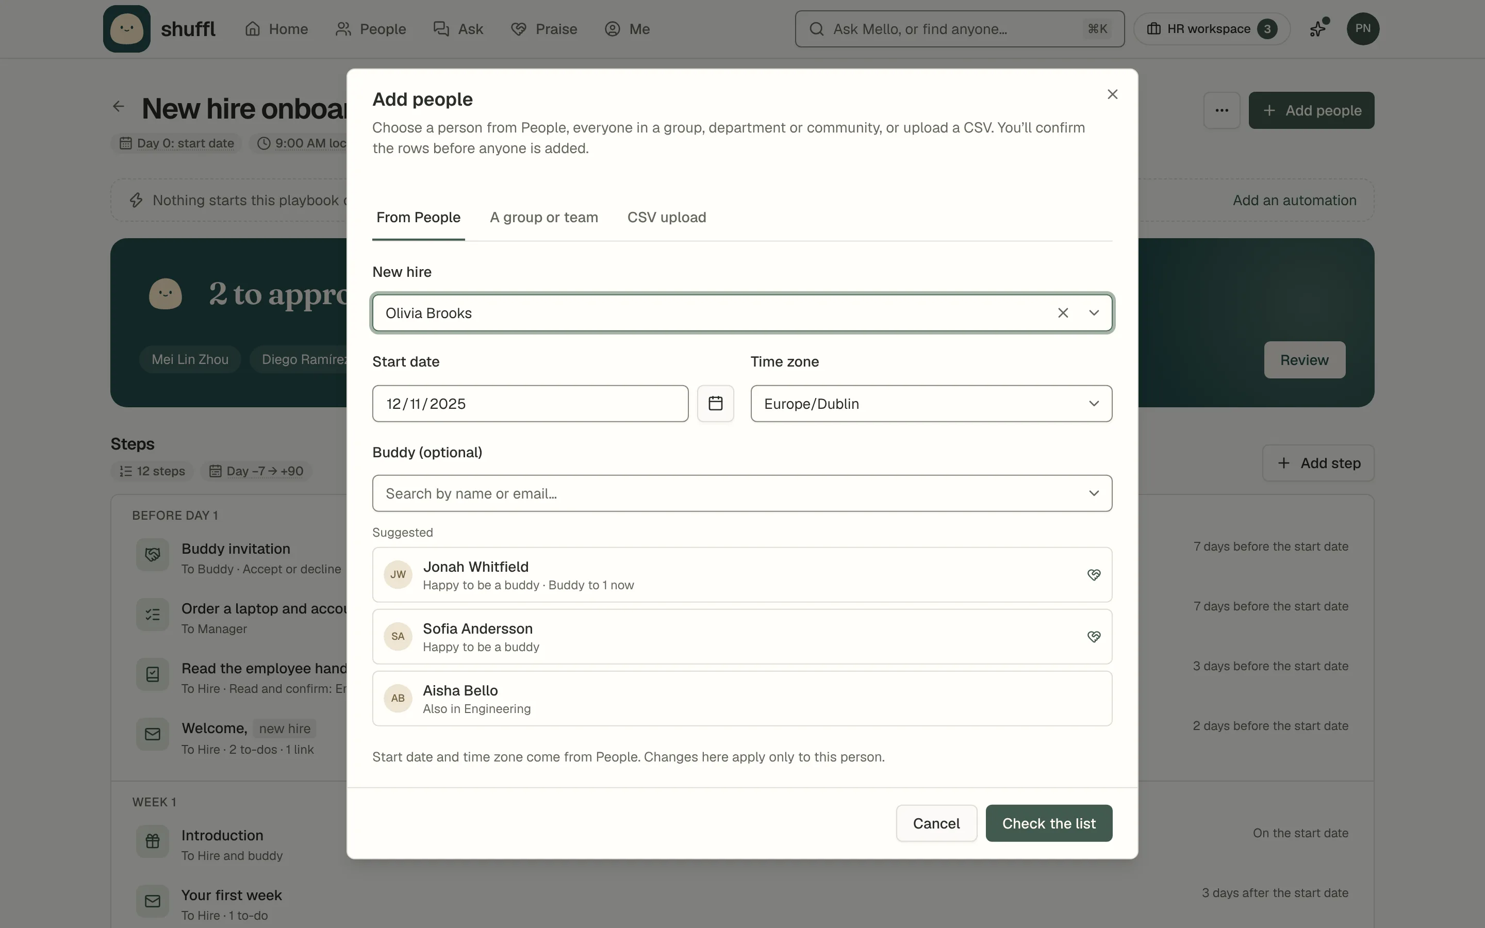Click the Mei Lin Zhou chip
This screenshot has width=1485, height=928.
tap(190, 360)
